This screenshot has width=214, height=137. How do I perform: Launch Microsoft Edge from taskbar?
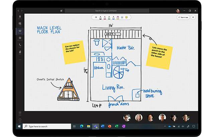click(82, 126)
